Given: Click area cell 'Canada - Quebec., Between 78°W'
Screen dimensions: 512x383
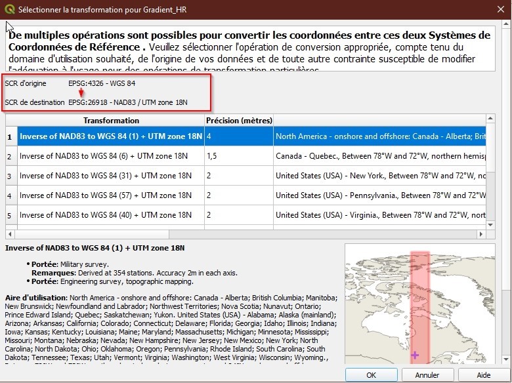Looking at the screenshot, I should click(380, 156).
